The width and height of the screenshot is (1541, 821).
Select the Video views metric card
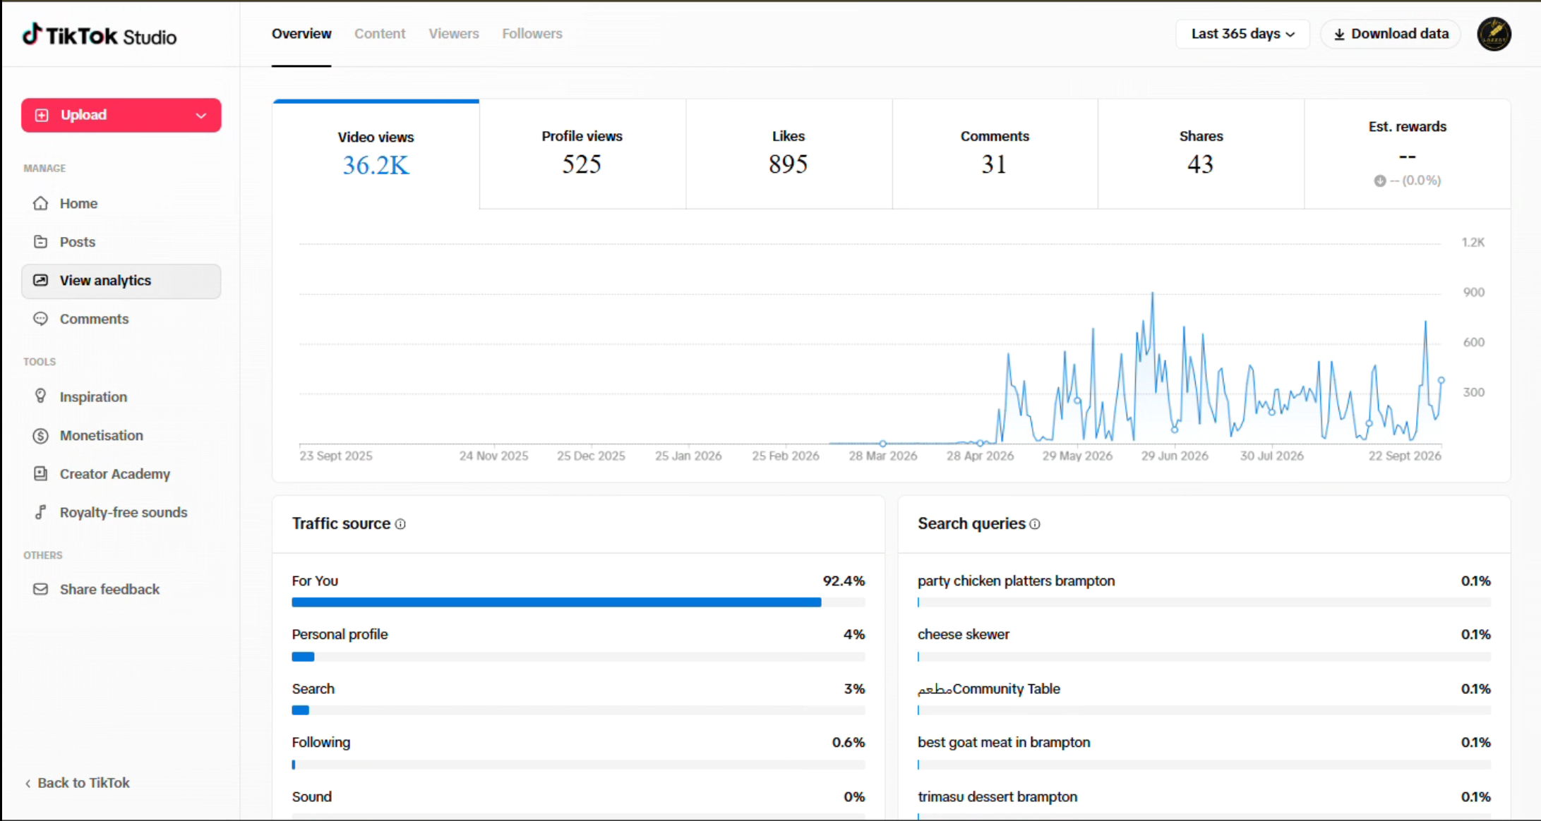click(x=376, y=154)
